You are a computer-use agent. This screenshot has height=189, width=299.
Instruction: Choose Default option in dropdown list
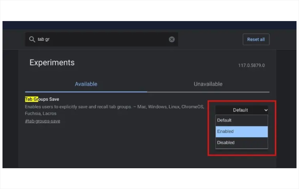pyautogui.click(x=242, y=120)
